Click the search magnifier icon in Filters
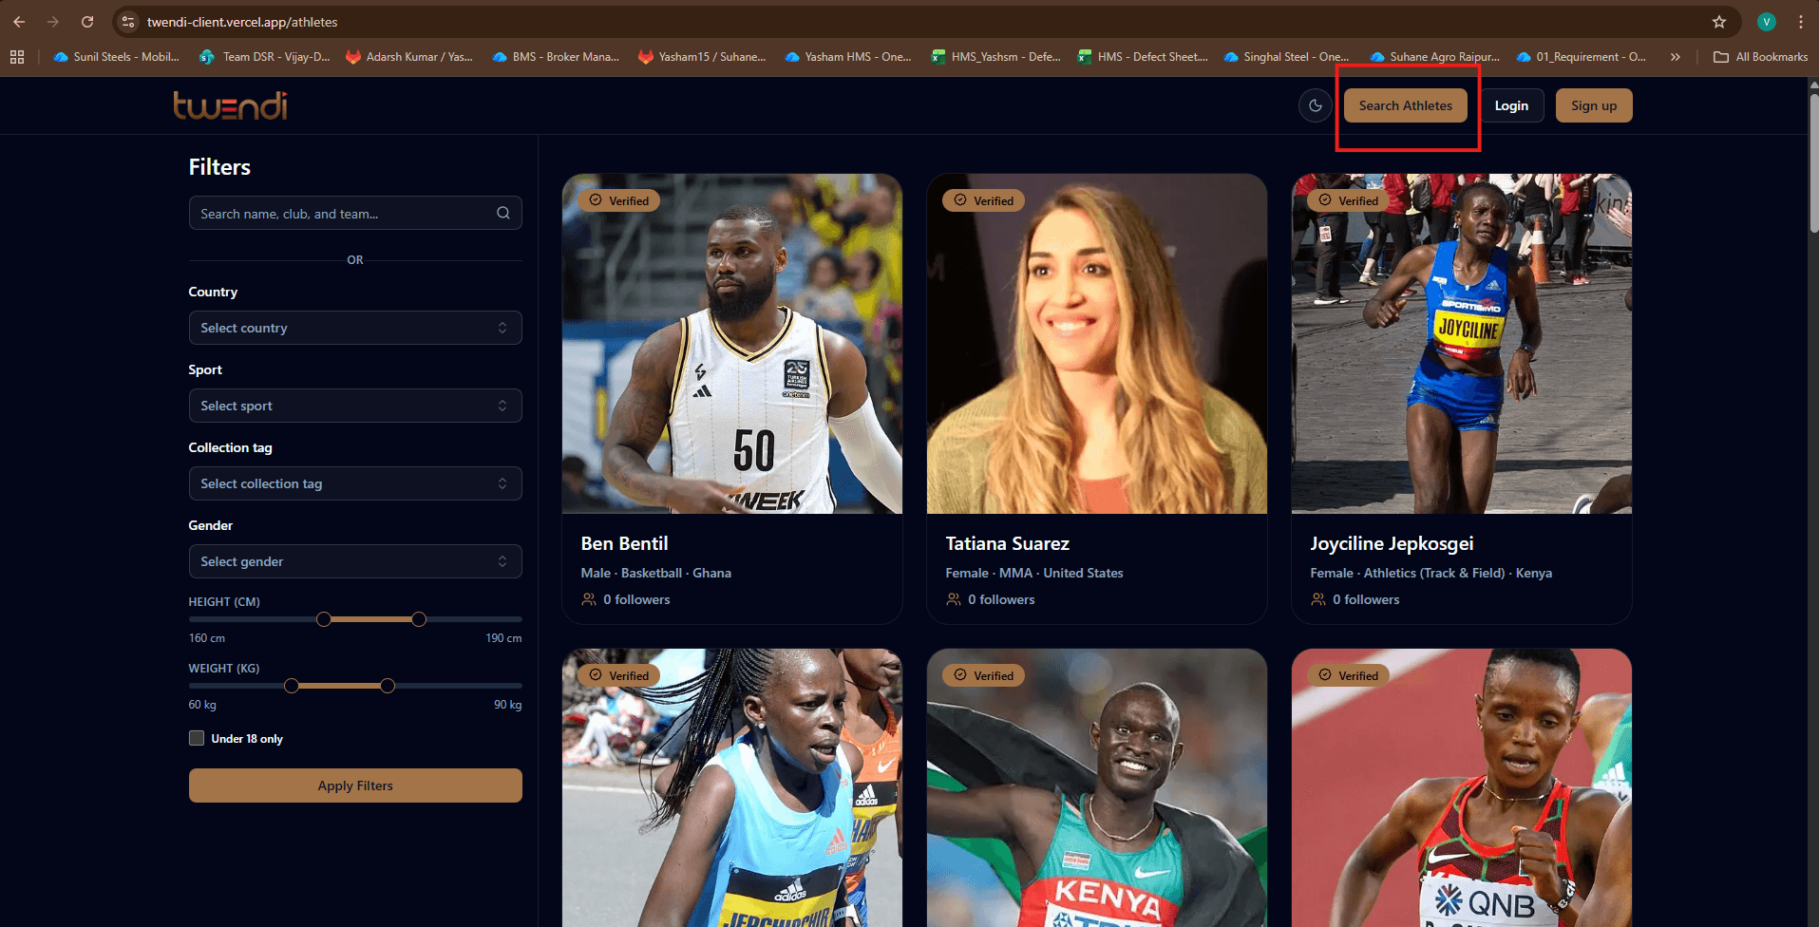1819x927 pixels. pos(503,214)
